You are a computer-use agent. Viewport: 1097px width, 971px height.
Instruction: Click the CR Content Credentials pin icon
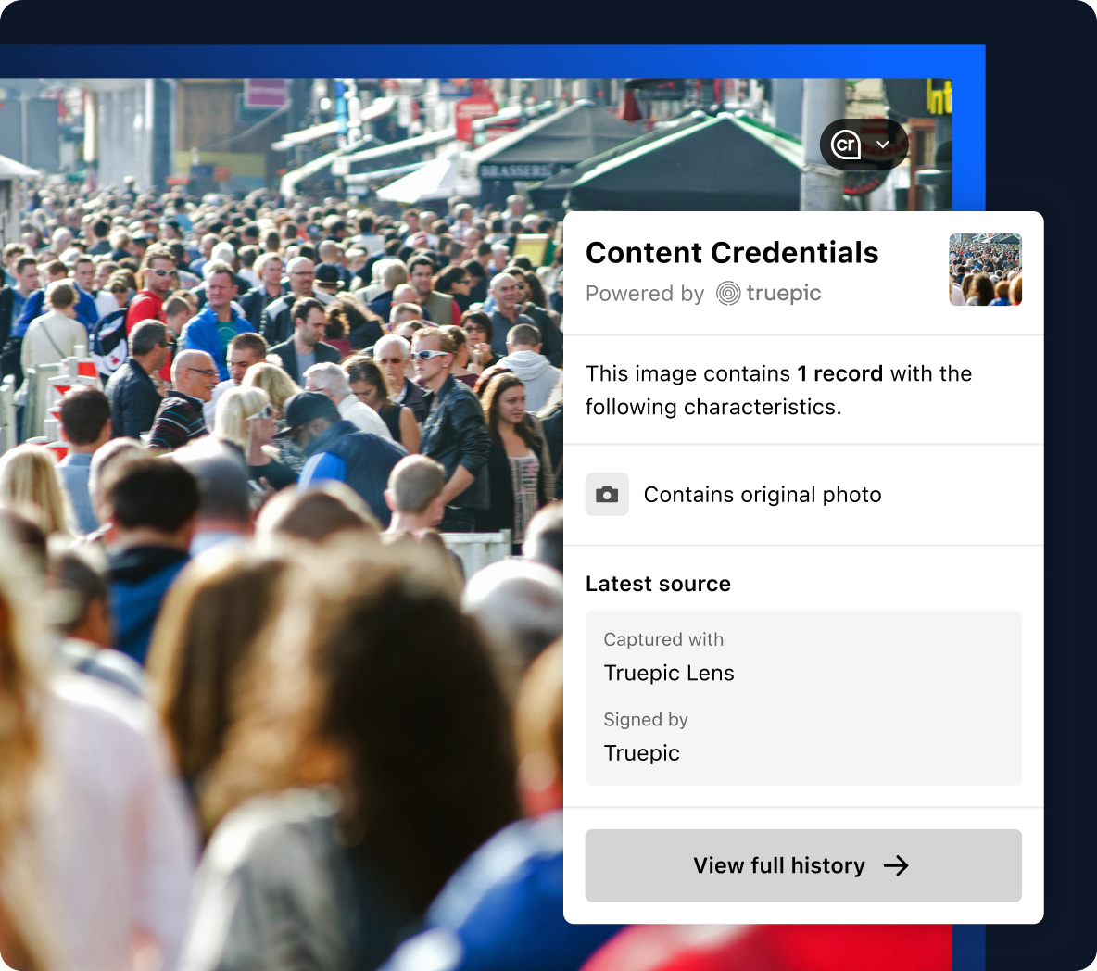[x=845, y=145]
